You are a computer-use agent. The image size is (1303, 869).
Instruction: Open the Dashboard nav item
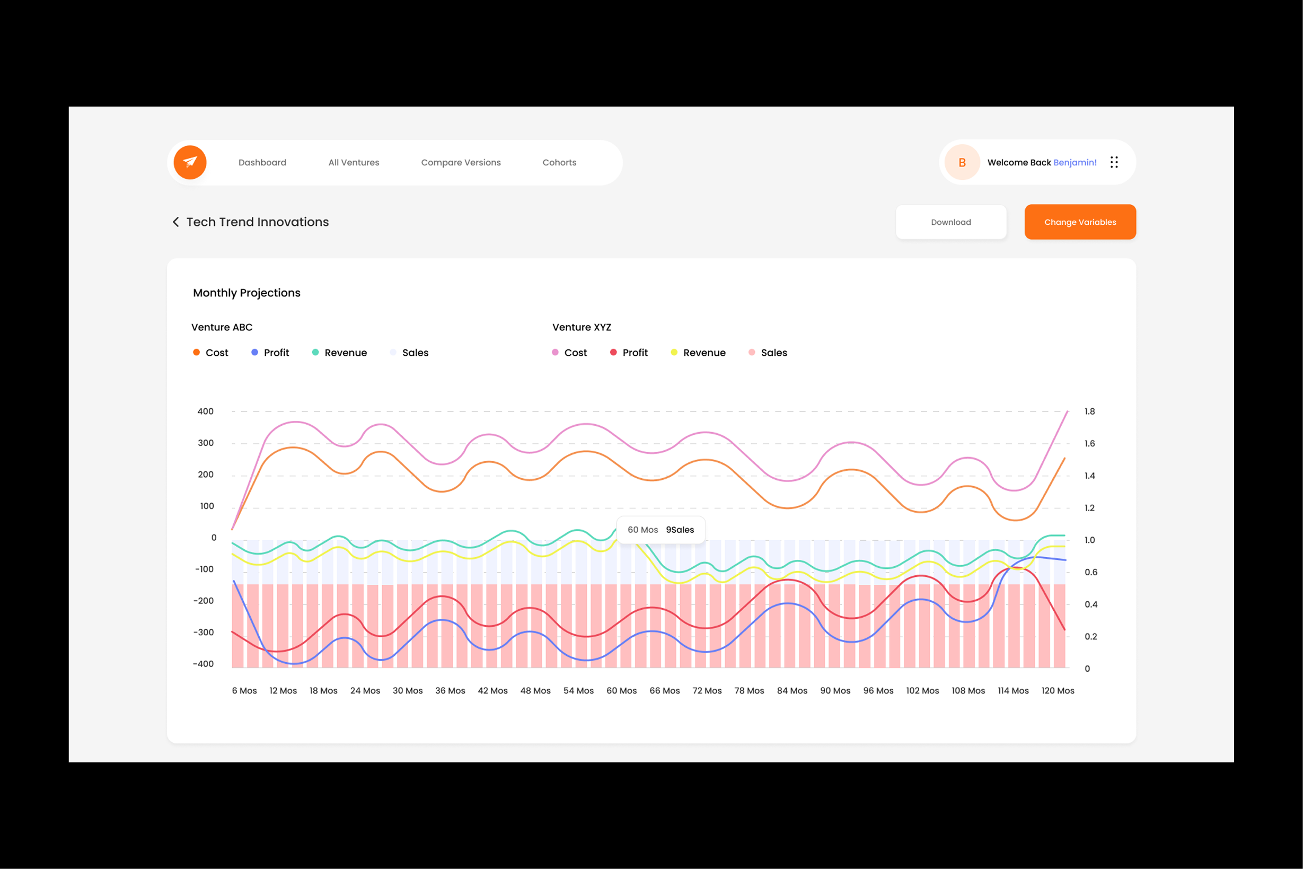pyautogui.click(x=262, y=162)
